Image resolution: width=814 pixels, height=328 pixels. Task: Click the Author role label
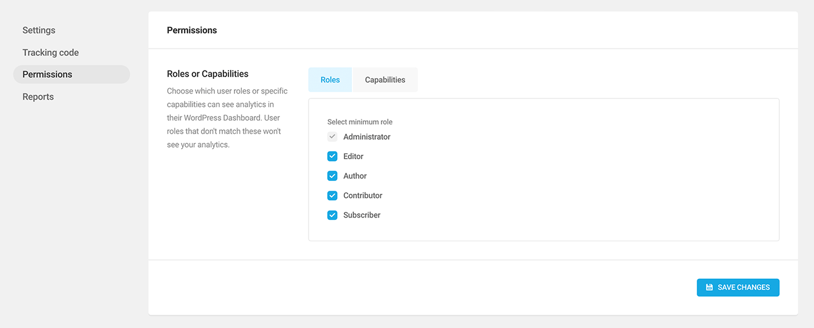(355, 176)
